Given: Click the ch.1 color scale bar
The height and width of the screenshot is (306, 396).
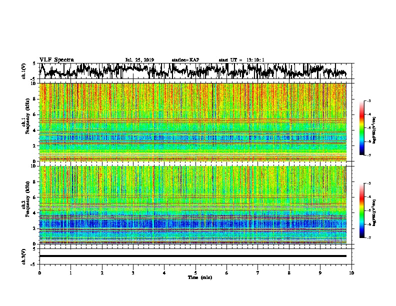Looking at the screenshot, I should [x=362, y=128].
